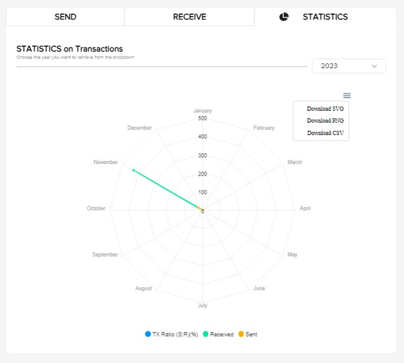This screenshot has height=363, width=404.
Task: Click the 300 radial scale value
Action: click(203, 155)
